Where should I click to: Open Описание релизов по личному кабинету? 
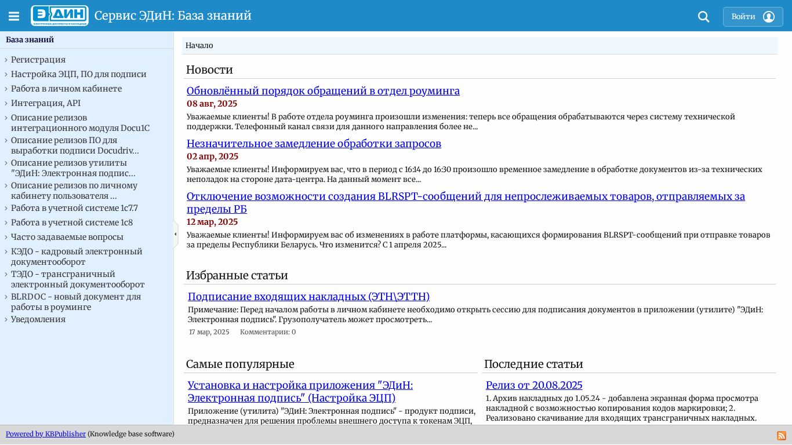pyautogui.click(x=74, y=191)
